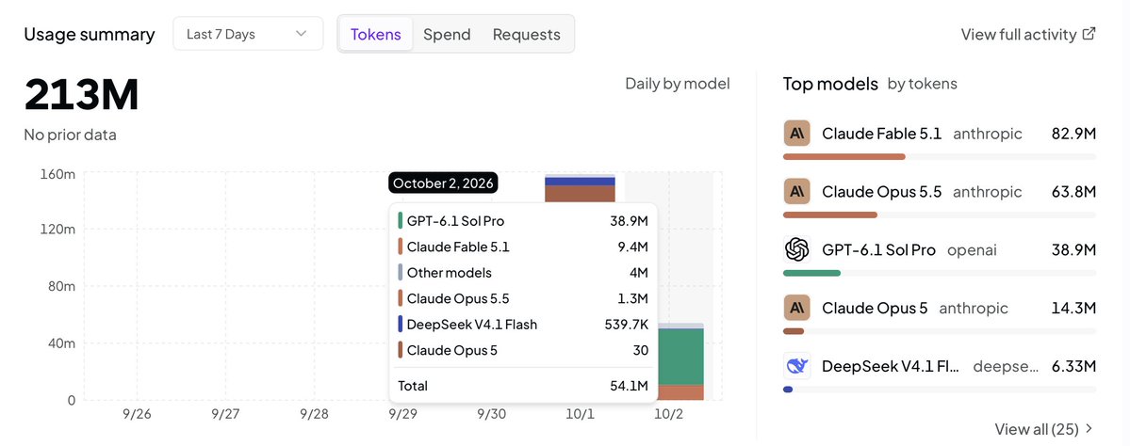Screen dimensions: 1130x446
Task: Click the green GPT-6.1 Sol Pro swatch in tooltip
Action: 400,221
